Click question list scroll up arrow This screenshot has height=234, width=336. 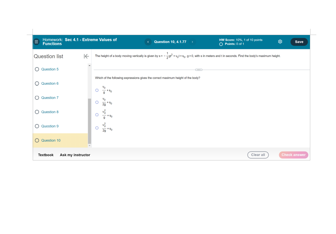pyautogui.click(x=90, y=66)
